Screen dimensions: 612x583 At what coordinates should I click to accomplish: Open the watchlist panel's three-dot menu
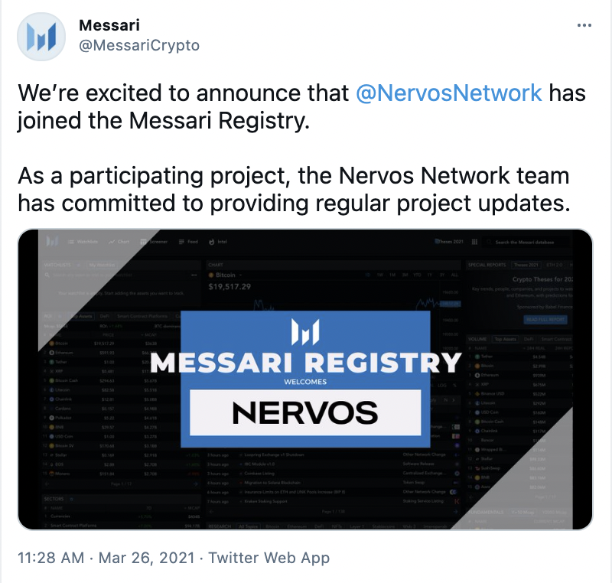tap(194, 275)
